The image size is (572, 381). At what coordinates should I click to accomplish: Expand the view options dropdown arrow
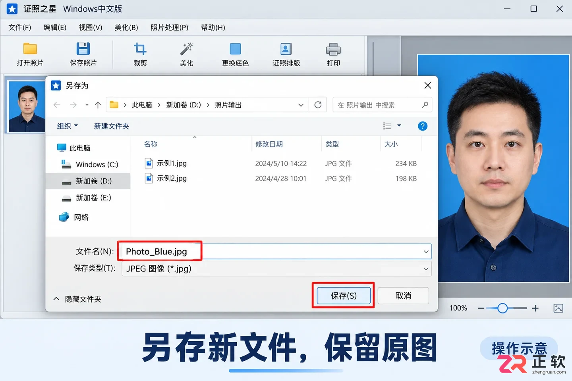(399, 126)
